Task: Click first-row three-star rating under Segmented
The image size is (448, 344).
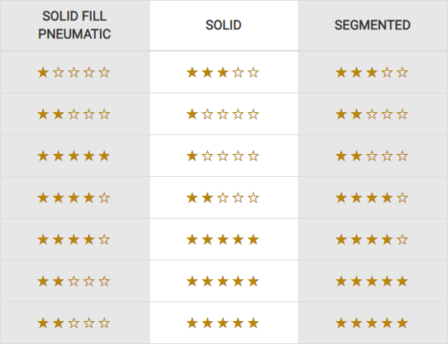Action: click(372, 73)
